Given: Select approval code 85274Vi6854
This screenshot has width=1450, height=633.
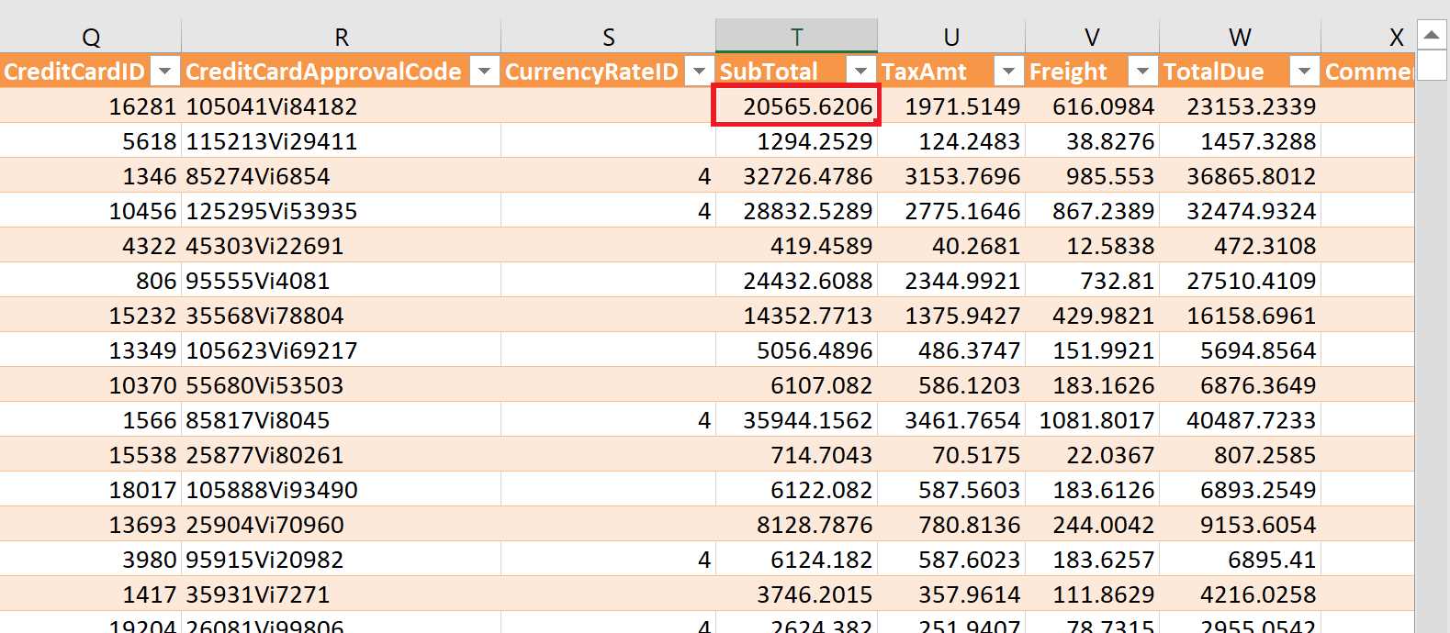Looking at the screenshot, I should click(x=342, y=175).
